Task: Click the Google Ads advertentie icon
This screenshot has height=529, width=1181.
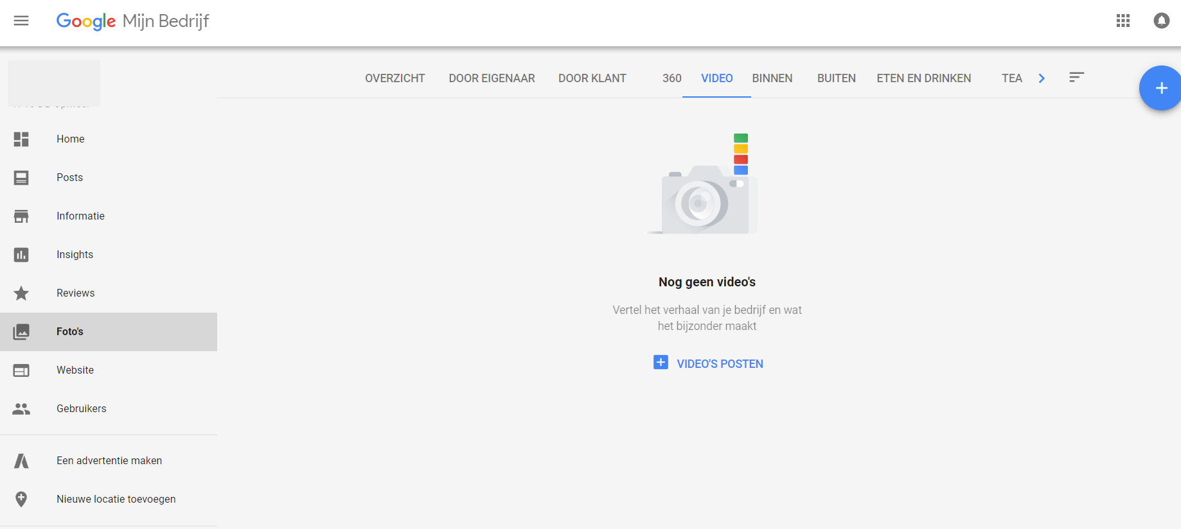Action: tap(21, 461)
